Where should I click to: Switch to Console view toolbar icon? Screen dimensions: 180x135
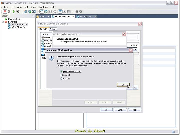click(x=65, y=11)
